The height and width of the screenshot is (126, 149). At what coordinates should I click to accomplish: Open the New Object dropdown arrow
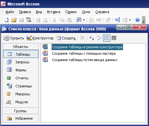(x=130, y=20)
